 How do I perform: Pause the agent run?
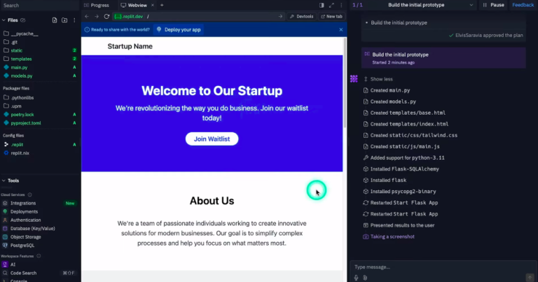click(x=493, y=5)
